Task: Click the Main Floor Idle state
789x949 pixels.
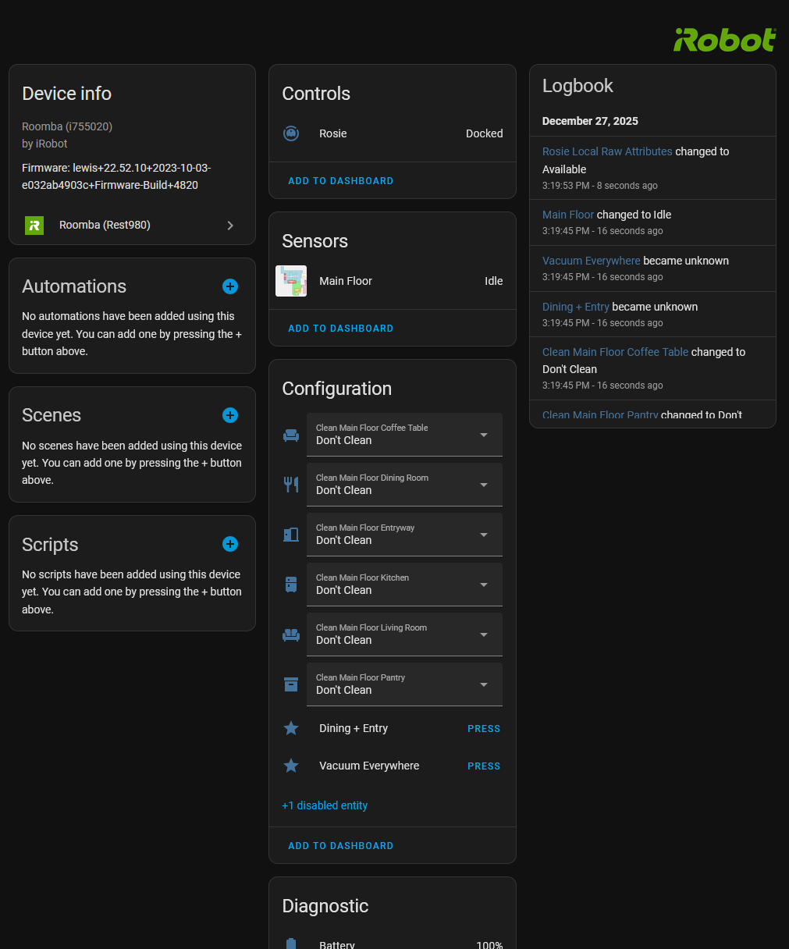Action: pyautogui.click(x=493, y=281)
